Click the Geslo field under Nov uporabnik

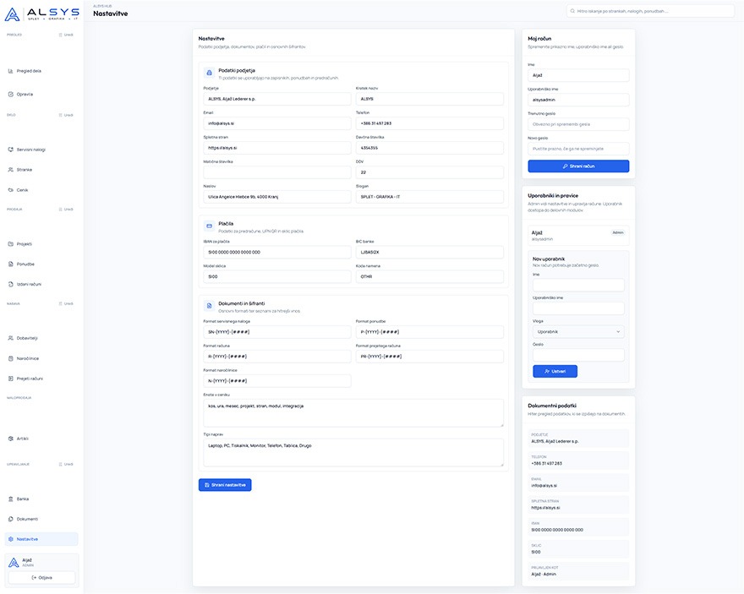tap(578, 355)
